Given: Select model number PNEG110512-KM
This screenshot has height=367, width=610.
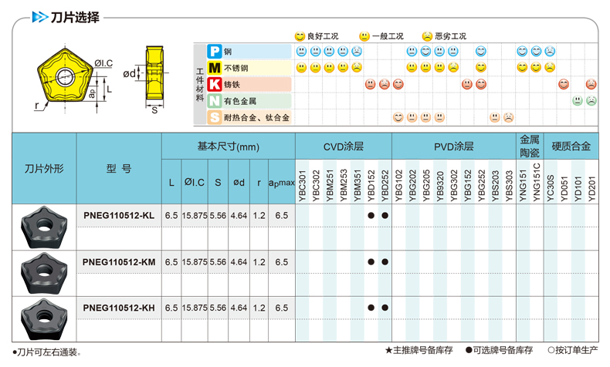Looking at the screenshot, I should click(119, 262).
